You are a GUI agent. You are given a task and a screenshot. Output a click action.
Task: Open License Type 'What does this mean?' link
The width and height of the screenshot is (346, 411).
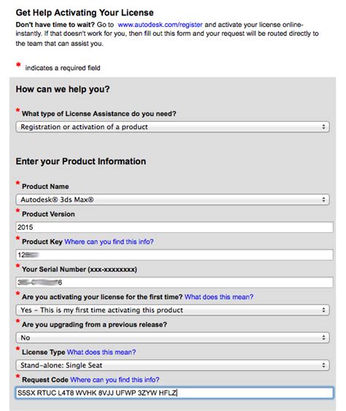click(101, 352)
